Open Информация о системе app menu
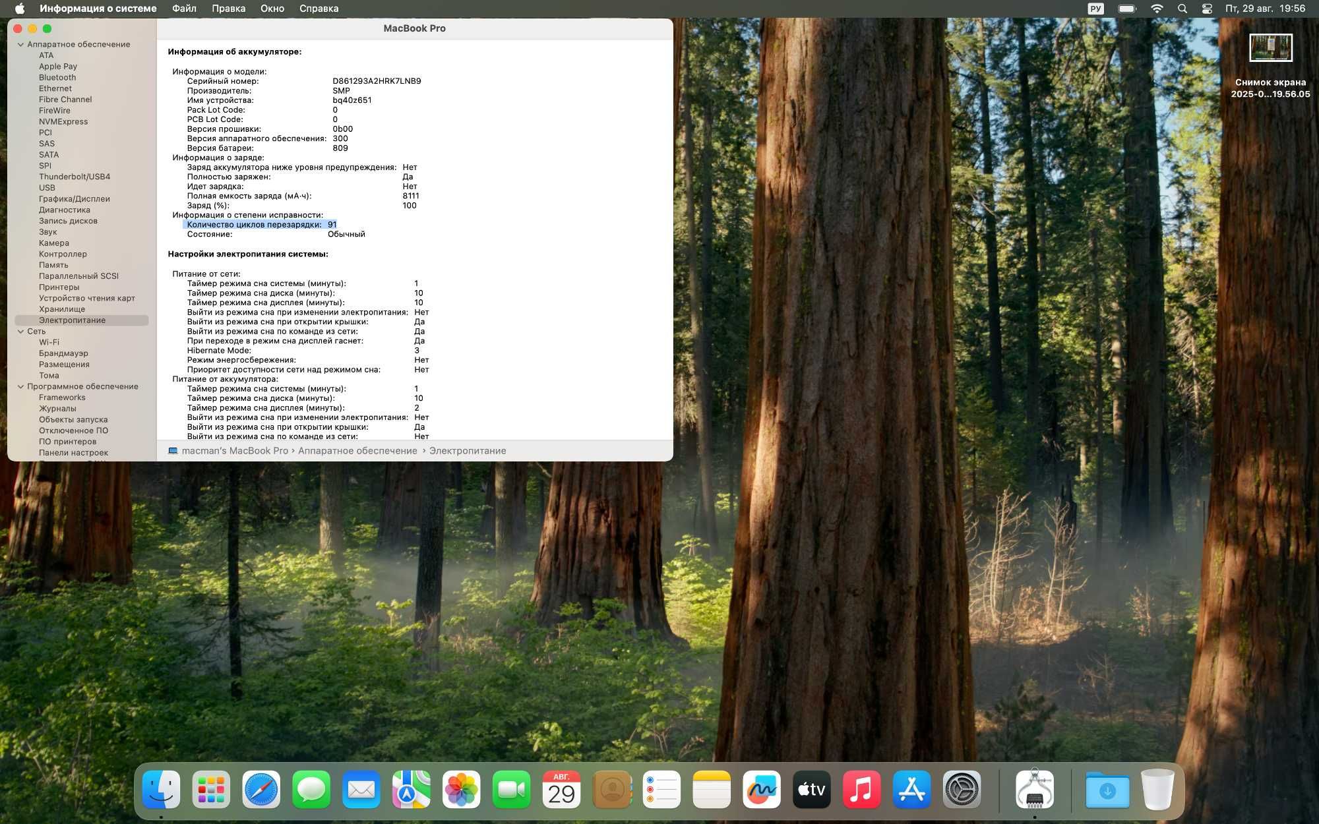The height and width of the screenshot is (824, 1319). [x=98, y=9]
